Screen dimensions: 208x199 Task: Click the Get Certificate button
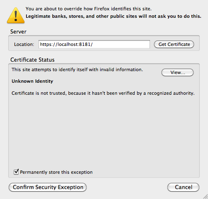pos(174,44)
